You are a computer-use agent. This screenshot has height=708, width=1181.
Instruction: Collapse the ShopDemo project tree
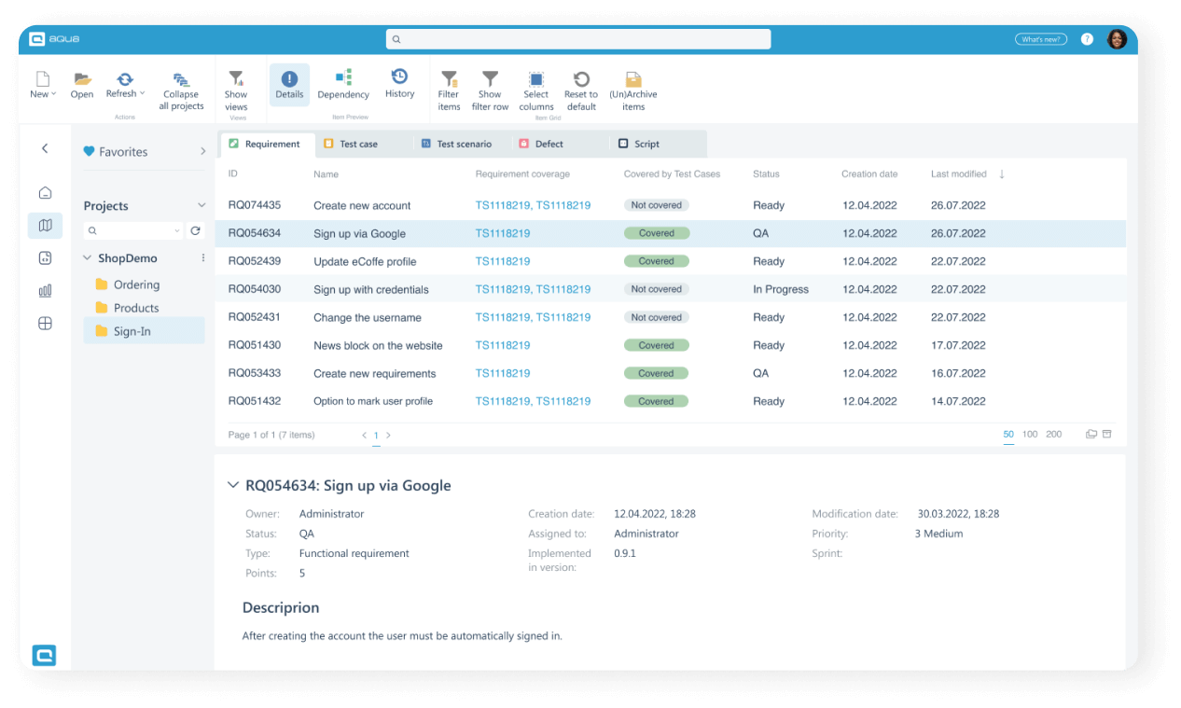coord(89,258)
